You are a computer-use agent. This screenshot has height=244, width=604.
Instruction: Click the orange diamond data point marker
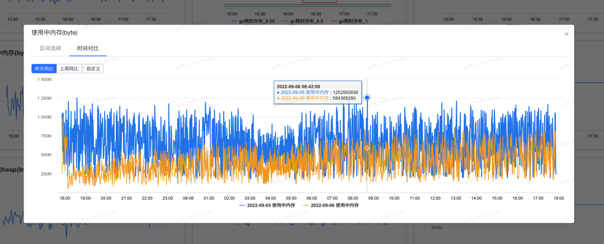point(367,148)
